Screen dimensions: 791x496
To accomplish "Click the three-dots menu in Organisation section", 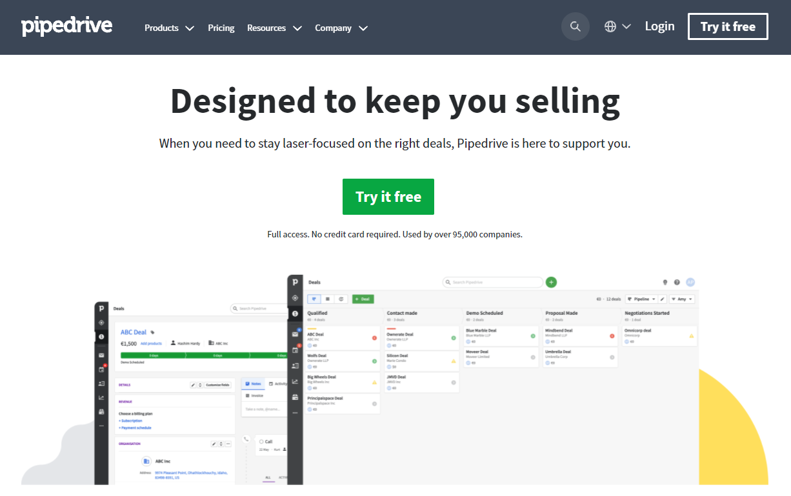I will pos(228,444).
